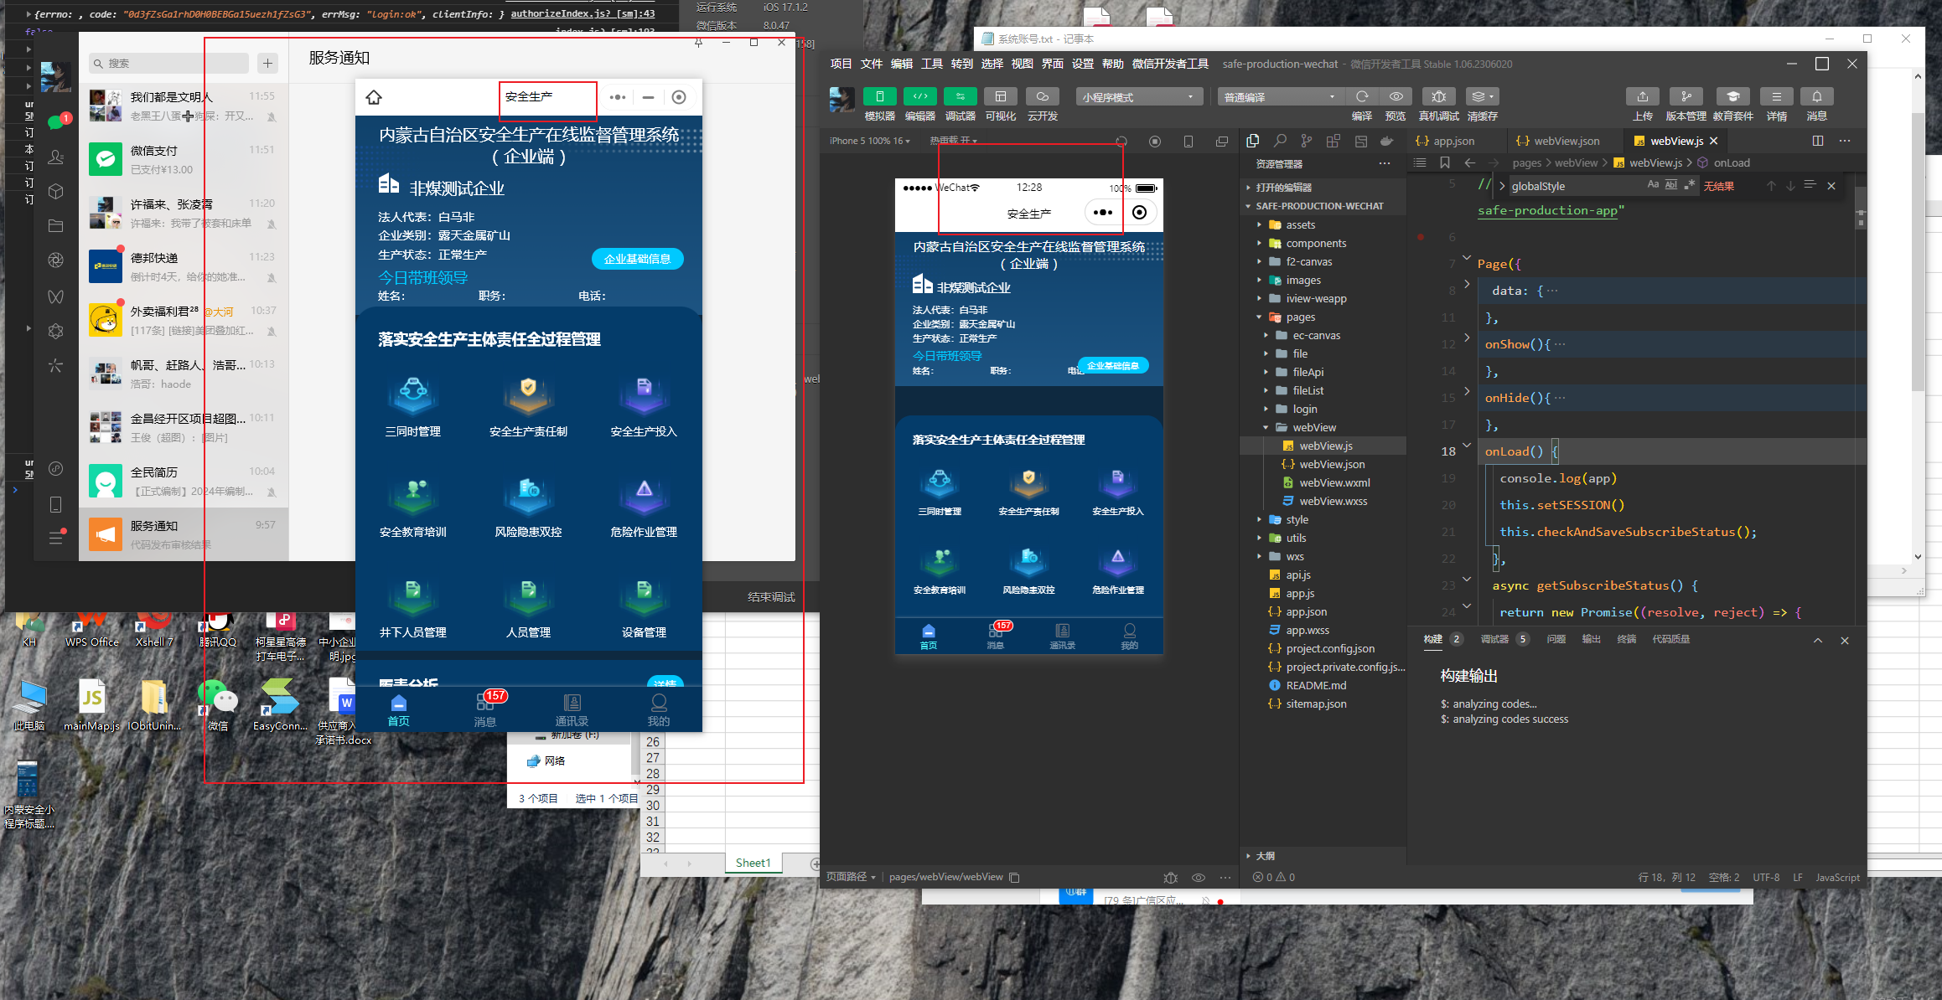Toggle match case (Aa) in find widget

coord(1653,185)
